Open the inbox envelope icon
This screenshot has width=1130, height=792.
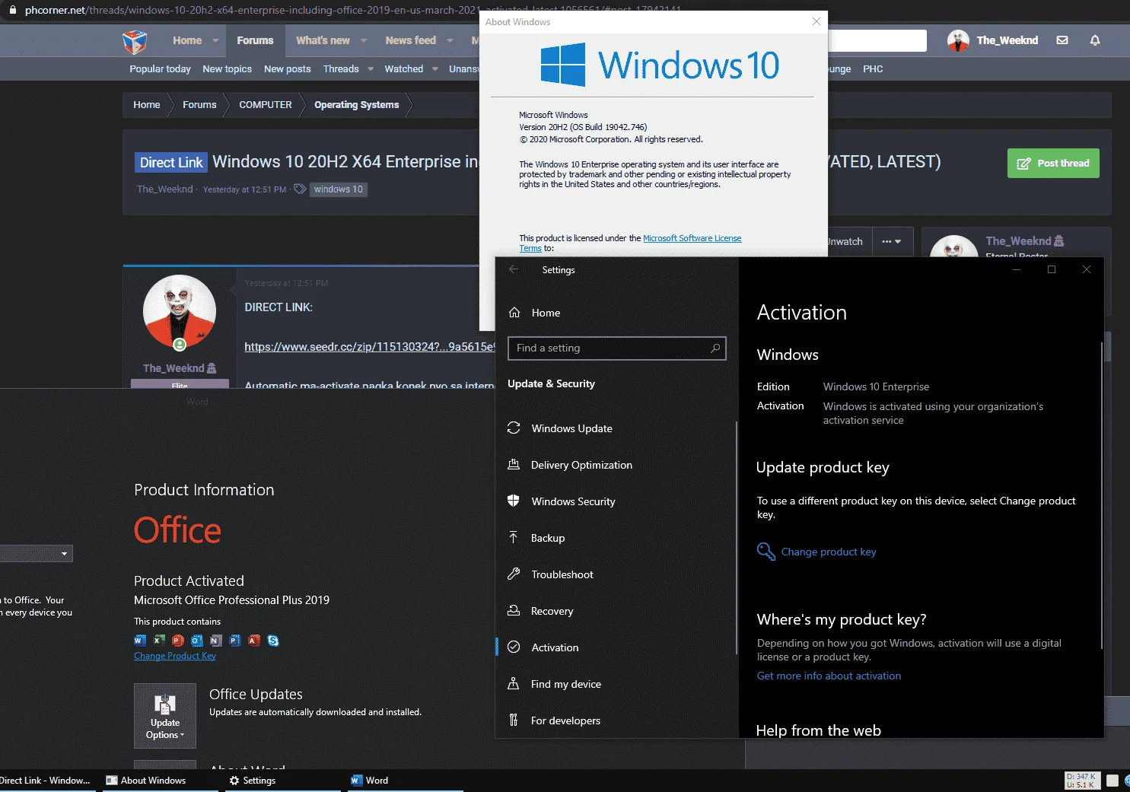click(x=1062, y=40)
